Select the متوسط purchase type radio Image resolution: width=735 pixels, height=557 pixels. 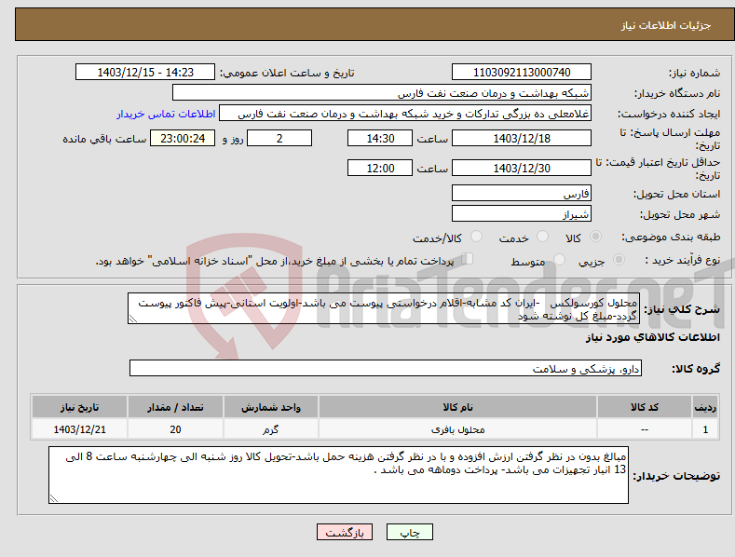tap(559, 259)
